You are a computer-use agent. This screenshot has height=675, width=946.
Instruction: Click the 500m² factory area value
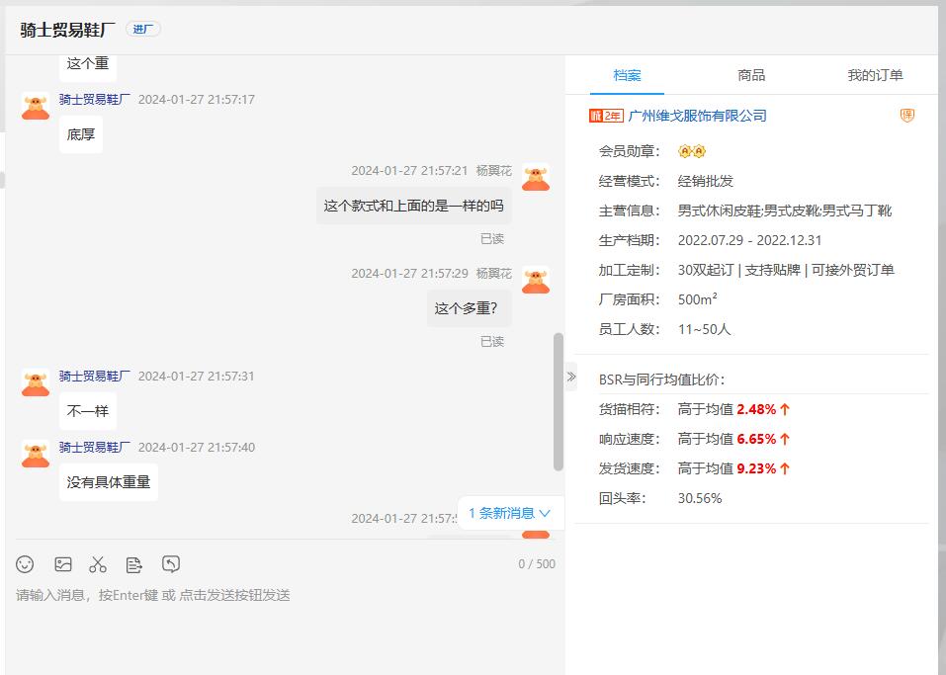click(698, 299)
